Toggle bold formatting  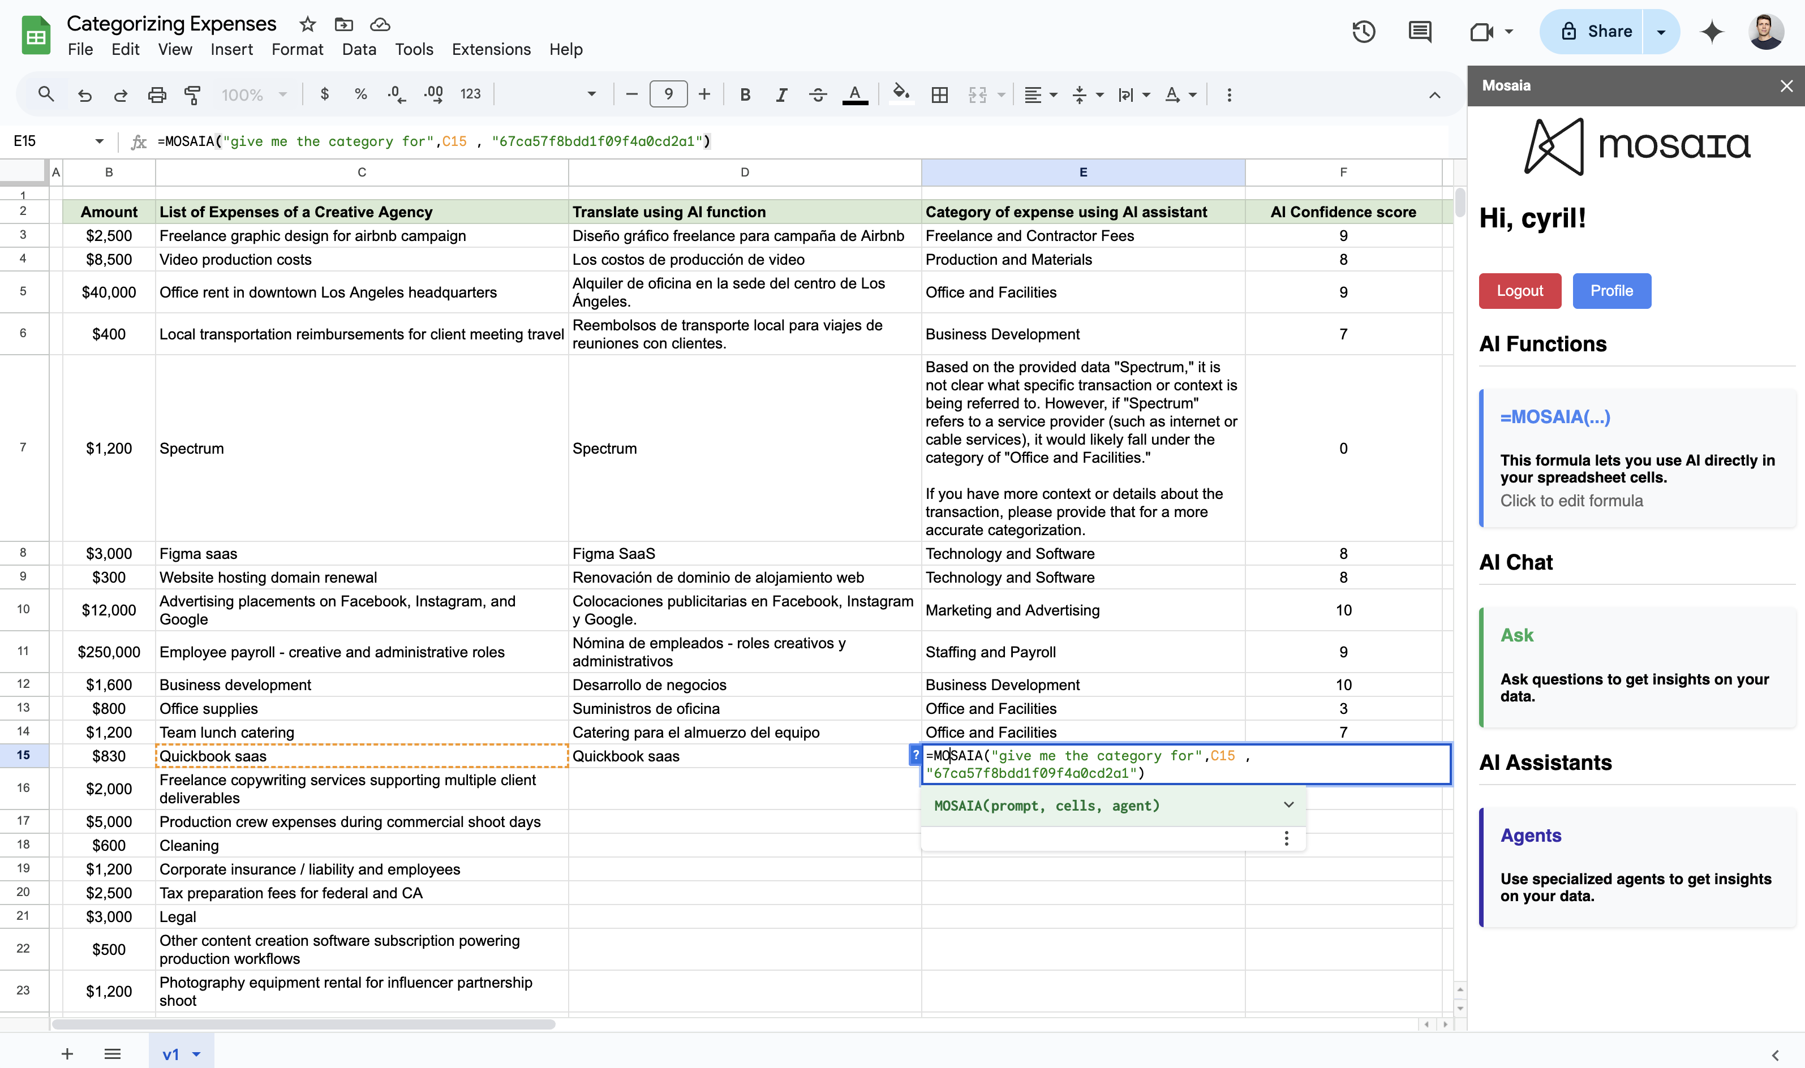coord(745,94)
